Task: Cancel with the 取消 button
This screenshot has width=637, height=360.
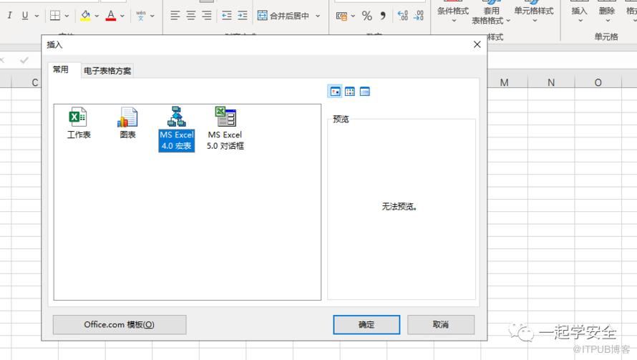Action: [x=441, y=325]
